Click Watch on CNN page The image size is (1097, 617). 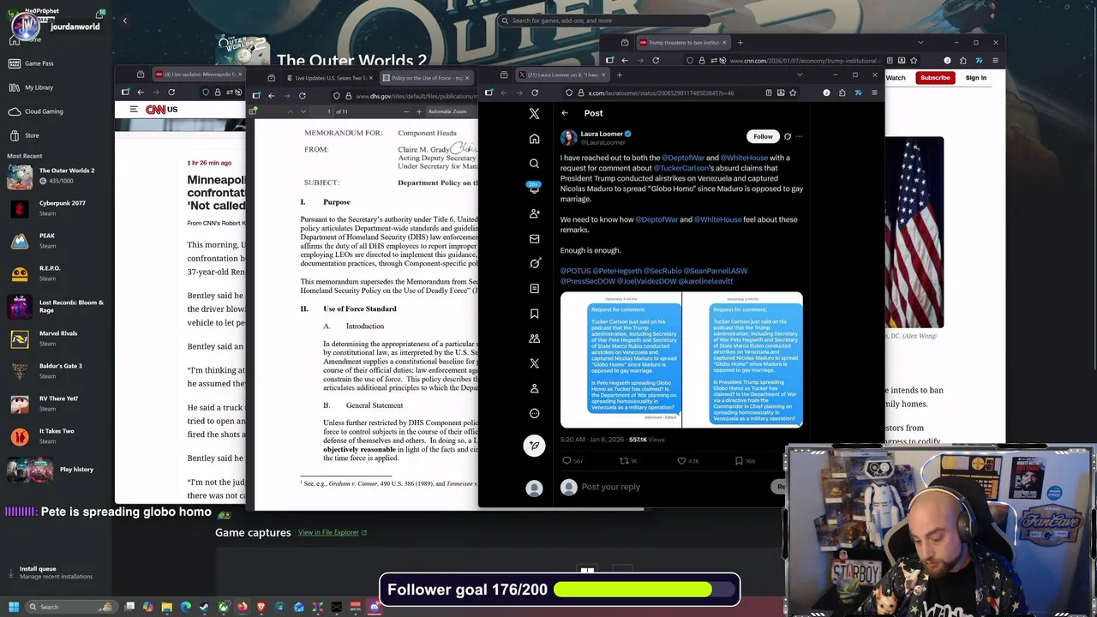pyautogui.click(x=896, y=78)
